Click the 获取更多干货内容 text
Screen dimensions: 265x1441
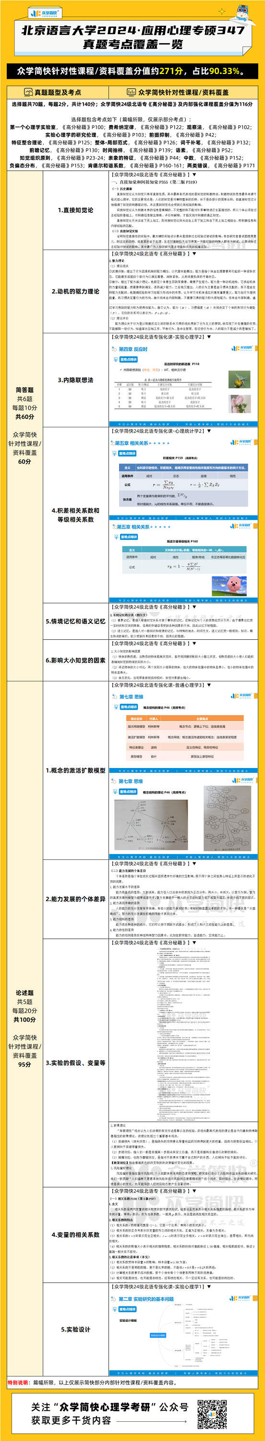pos(71,1420)
